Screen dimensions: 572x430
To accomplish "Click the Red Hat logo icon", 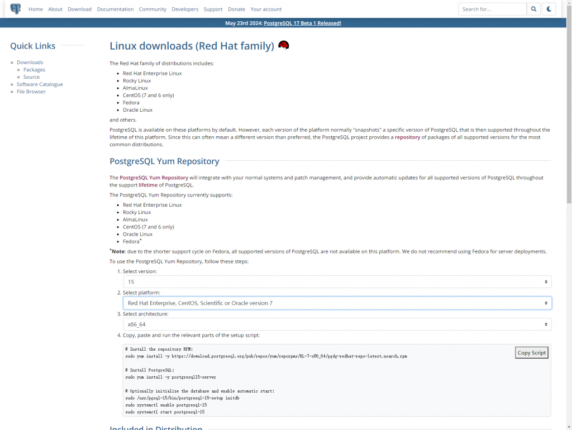I will pyautogui.click(x=283, y=45).
